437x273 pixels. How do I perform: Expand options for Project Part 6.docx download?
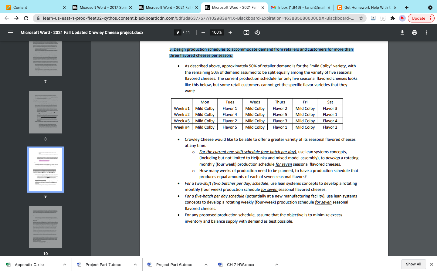pyautogui.click(x=206, y=265)
